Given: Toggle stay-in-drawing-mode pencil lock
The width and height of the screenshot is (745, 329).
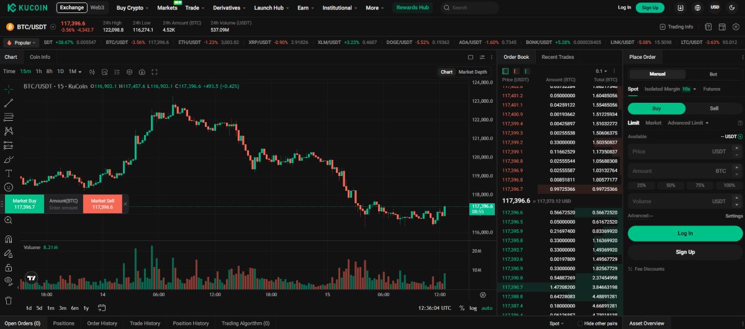Looking at the screenshot, I should tap(9, 253).
